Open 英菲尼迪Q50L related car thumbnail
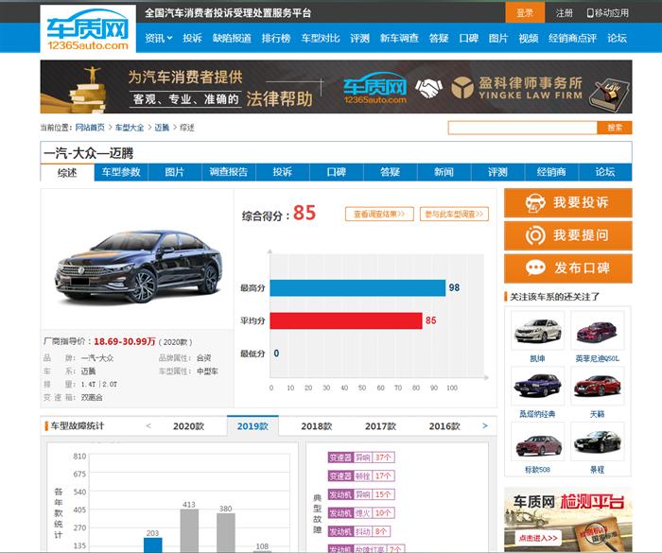 pyautogui.click(x=598, y=331)
